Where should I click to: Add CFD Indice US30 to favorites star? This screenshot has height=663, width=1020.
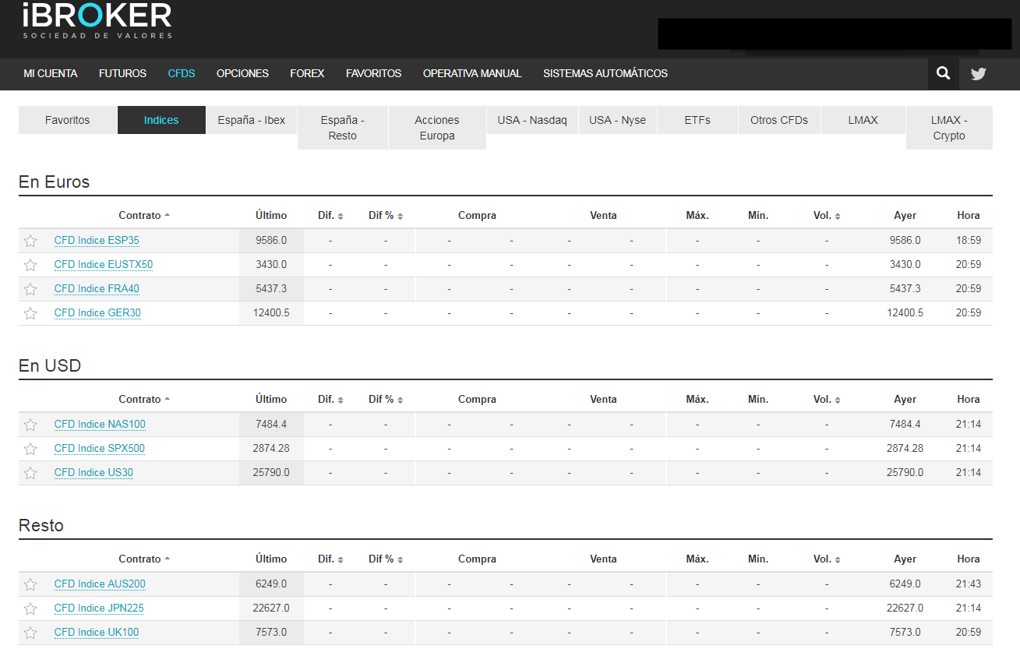[30, 473]
